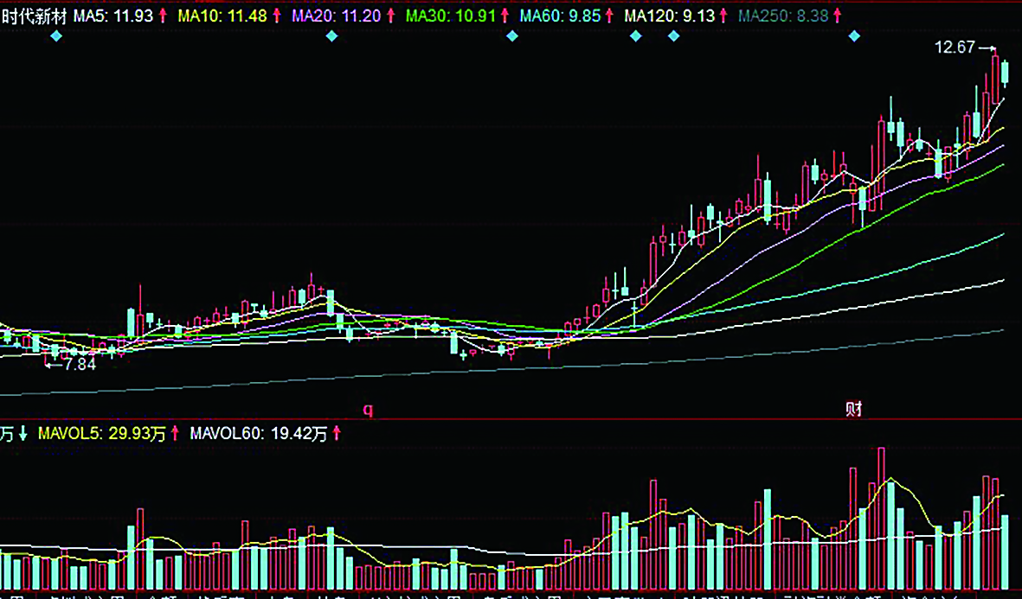The image size is (1022, 599).
Task: Open the red 'q' event marker
Action: (367, 410)
